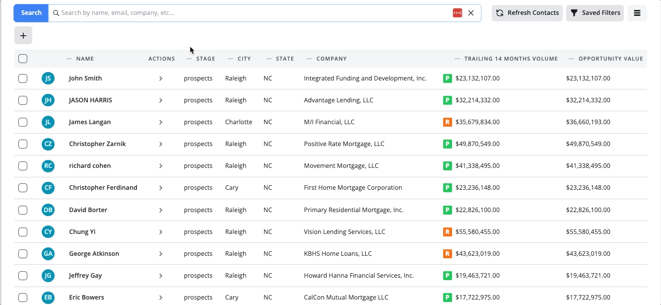This screenshot has width=661, height=305.
Task: Expand actions chevron for richard cohen
Action: tap(161, 166)
